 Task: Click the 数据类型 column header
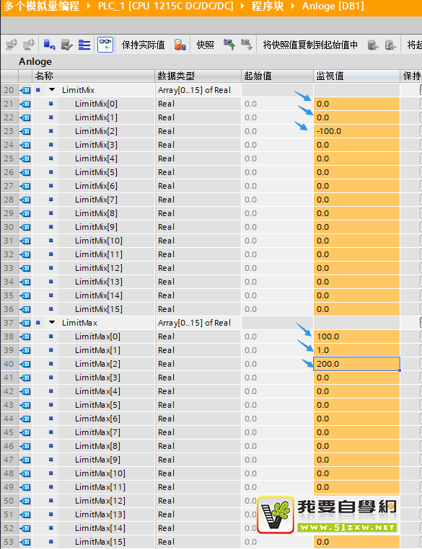(198, 76)
